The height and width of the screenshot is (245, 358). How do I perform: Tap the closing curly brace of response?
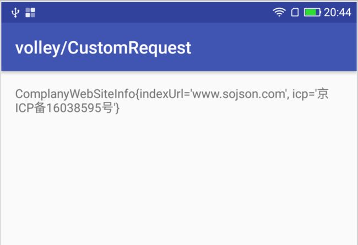coord(117,108)
